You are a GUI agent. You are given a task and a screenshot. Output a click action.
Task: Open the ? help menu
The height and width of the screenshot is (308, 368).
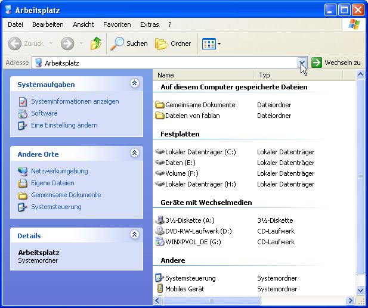(x=170, y=24)
